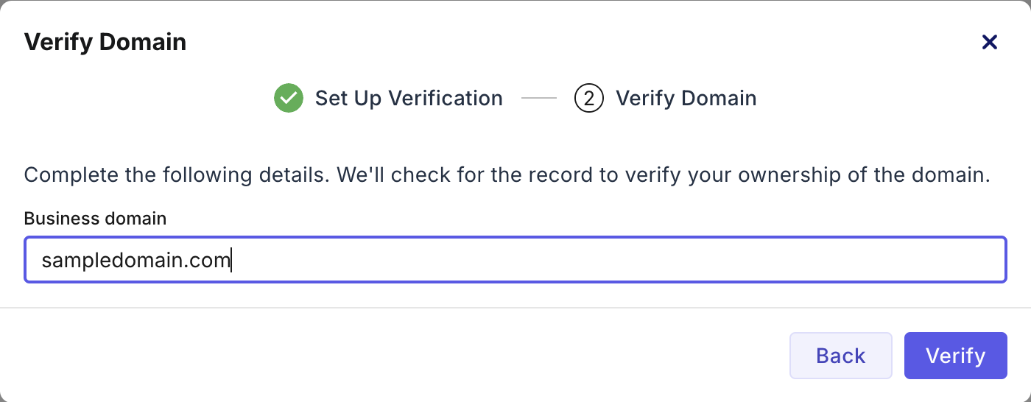Click the green completed-step checkmark icon
The height and width of the screenshot is (402, 1031).
(x=289, y=98)
